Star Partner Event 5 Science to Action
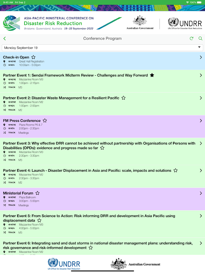Screen dimensions: 205x273 pyautogui.click(x=39, y=220)
